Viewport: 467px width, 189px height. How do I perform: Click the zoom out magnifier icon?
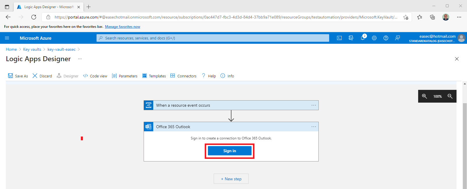450,96
